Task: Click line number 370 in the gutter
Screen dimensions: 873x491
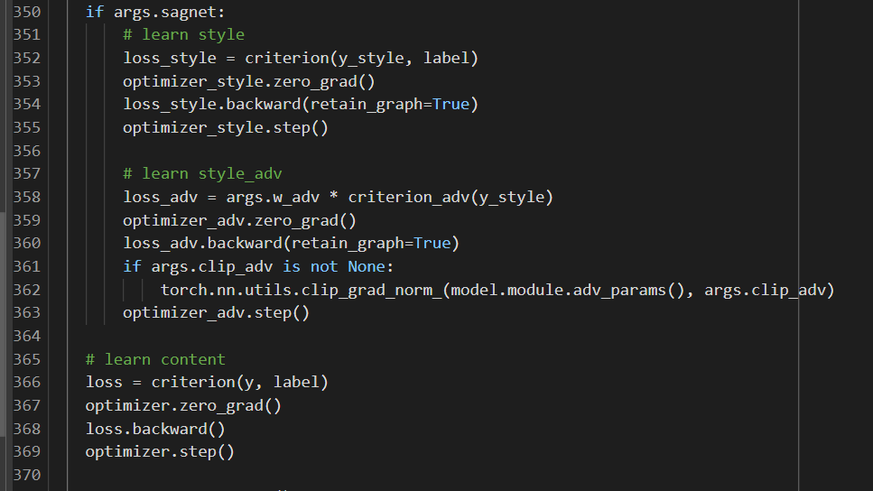Action: pyautogui.click(x=26, y=475)
